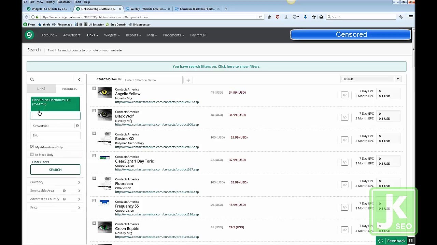Expand the Serviceable Area filter

coord(55,191)
